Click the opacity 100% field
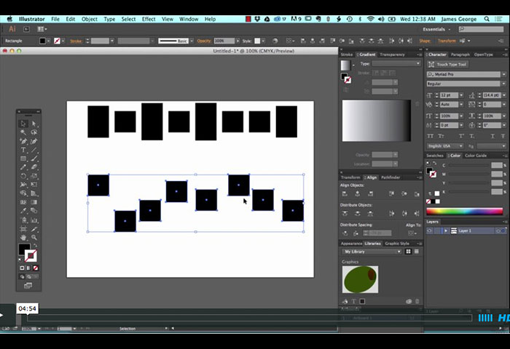This screenshot has width=510, height=349. coord(224,41)
